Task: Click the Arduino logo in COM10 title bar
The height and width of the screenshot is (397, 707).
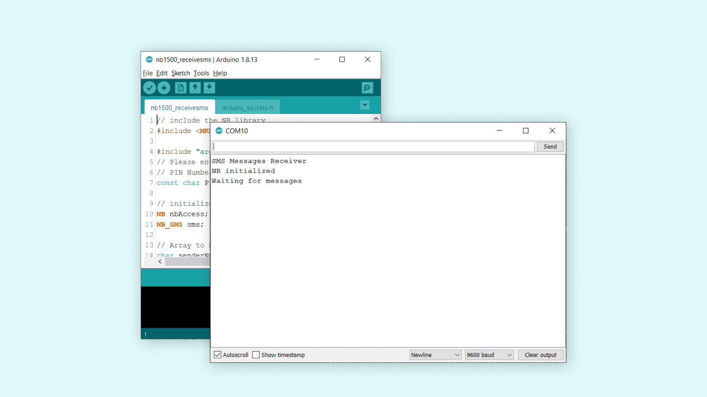Action: (x=219, y=131)
